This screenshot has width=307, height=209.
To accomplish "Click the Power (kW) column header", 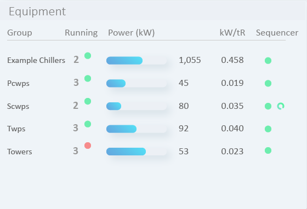I will [132, 33].
